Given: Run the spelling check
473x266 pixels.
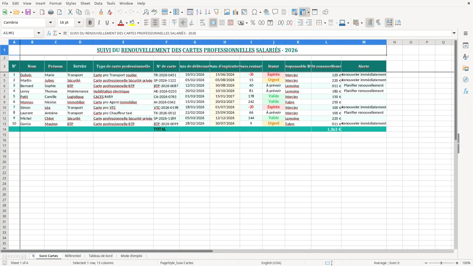Looking at the screenshot, I should (x=155, y=12).
